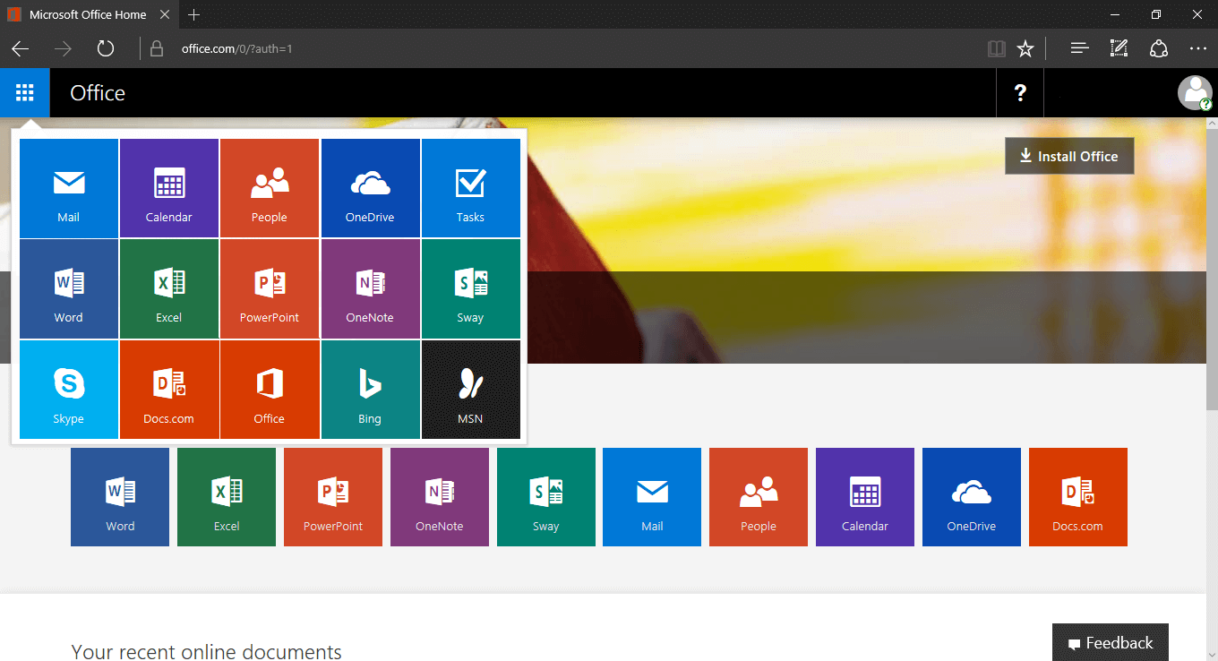Image resolution: width=1218 pixels, height=661 pixels.
Task: Launch PowerPoint from app launcher panel
Action: (270, 288)
